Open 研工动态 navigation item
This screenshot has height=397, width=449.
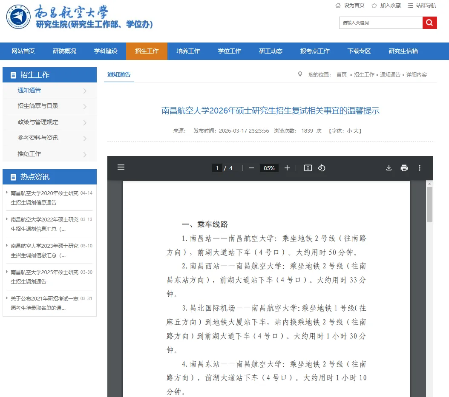tap(271, 51)
